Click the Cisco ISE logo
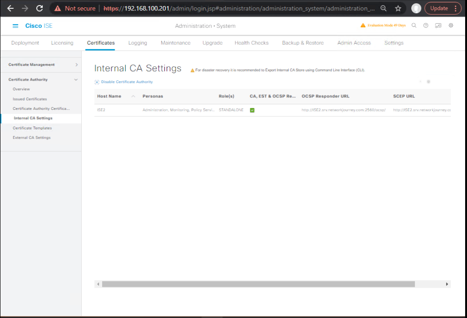 coord(39,26)
